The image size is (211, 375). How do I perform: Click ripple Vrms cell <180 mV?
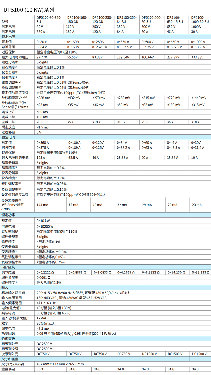[174, 105]
